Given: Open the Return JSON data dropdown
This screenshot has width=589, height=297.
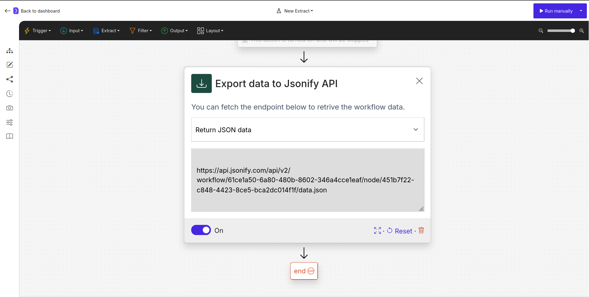Looking at the screenshot, I should pyautogui.click(x=307, y=129).
